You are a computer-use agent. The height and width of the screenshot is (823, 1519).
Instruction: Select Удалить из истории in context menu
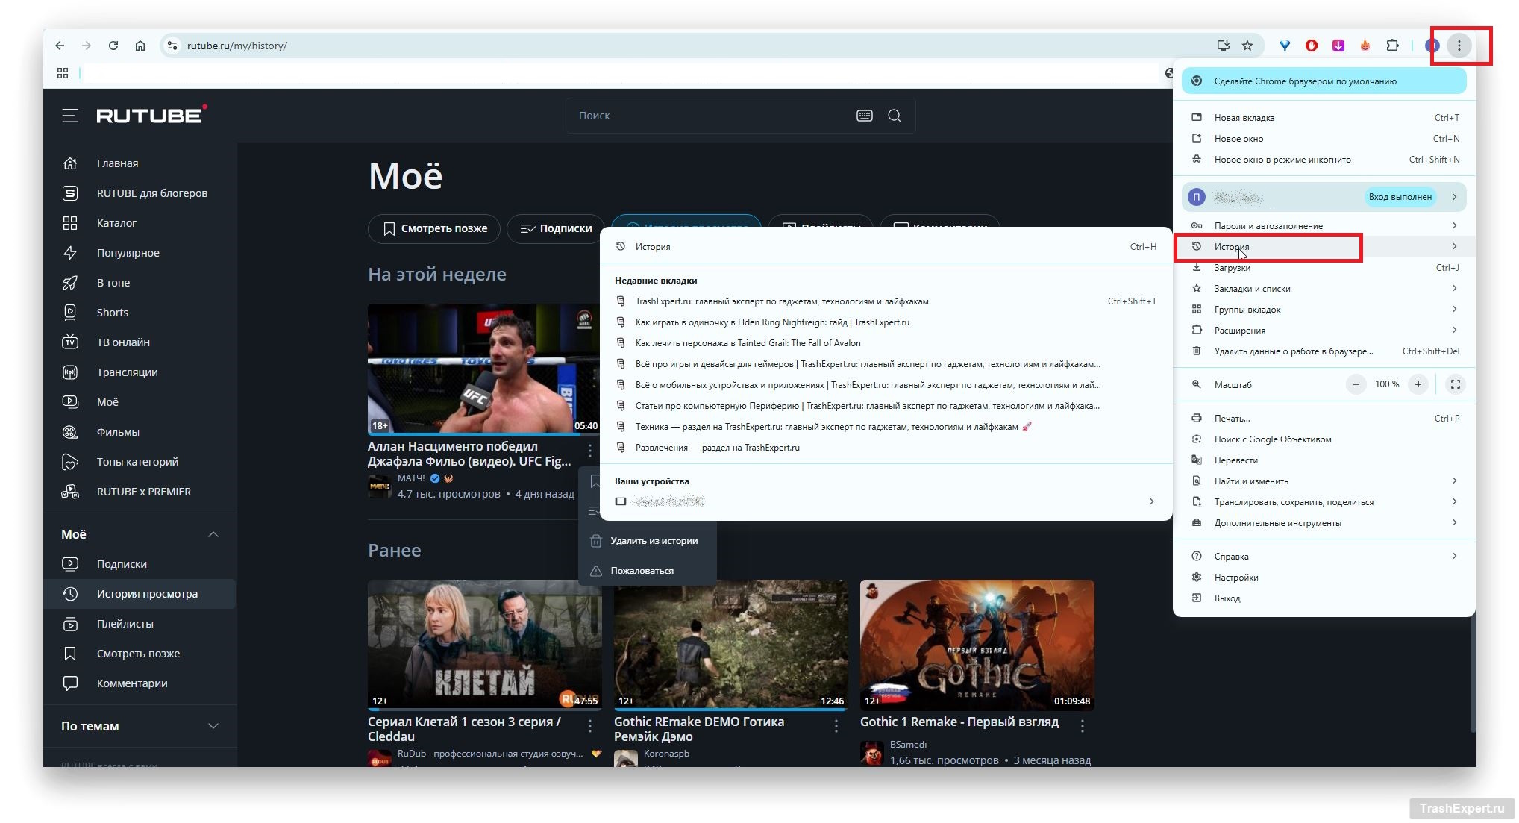[654, 541]
